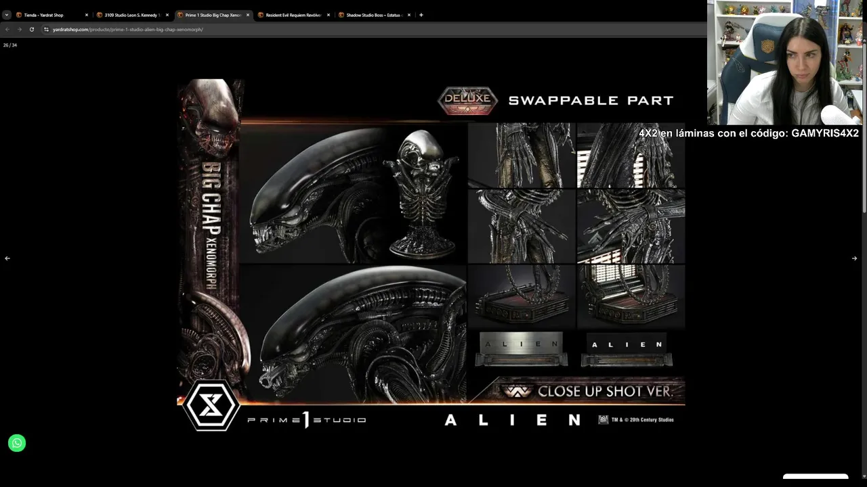Show the next gallery image

(x=854, y=258)
